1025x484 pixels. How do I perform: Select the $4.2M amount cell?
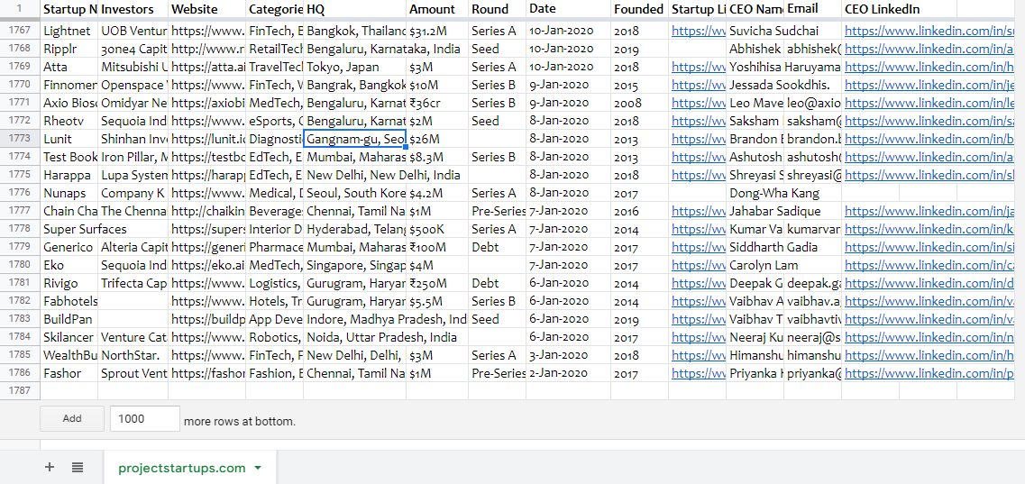coord(437,193)
